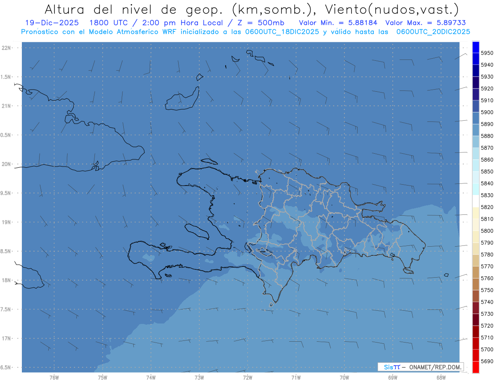The width and height of the screenshot is (495, 383).
Task: Click the '70W' longitude label
Action: [x=344, y=377]
